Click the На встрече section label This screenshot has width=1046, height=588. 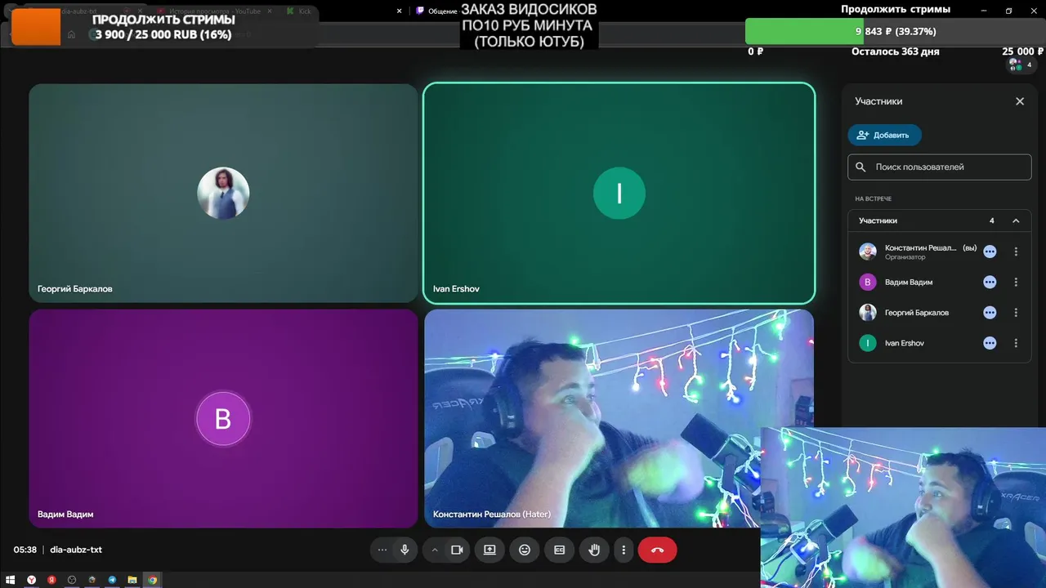873,198
